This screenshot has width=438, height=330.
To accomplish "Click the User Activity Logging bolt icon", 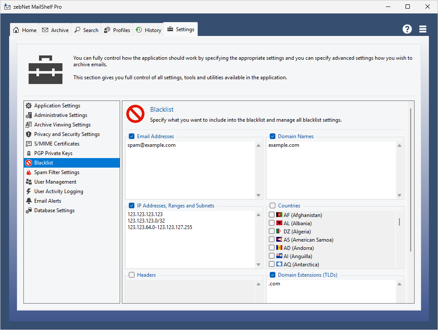I will (29, 191).
